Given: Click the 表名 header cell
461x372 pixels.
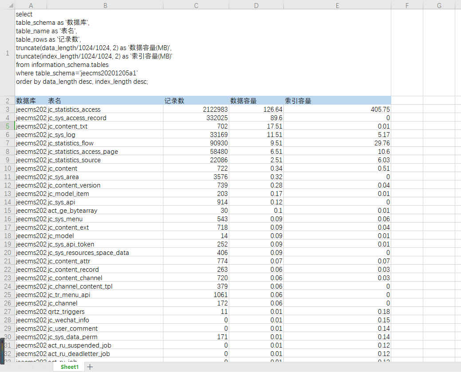Looking at the screenshot, I should pyautogui.click(x=105, y=101).
